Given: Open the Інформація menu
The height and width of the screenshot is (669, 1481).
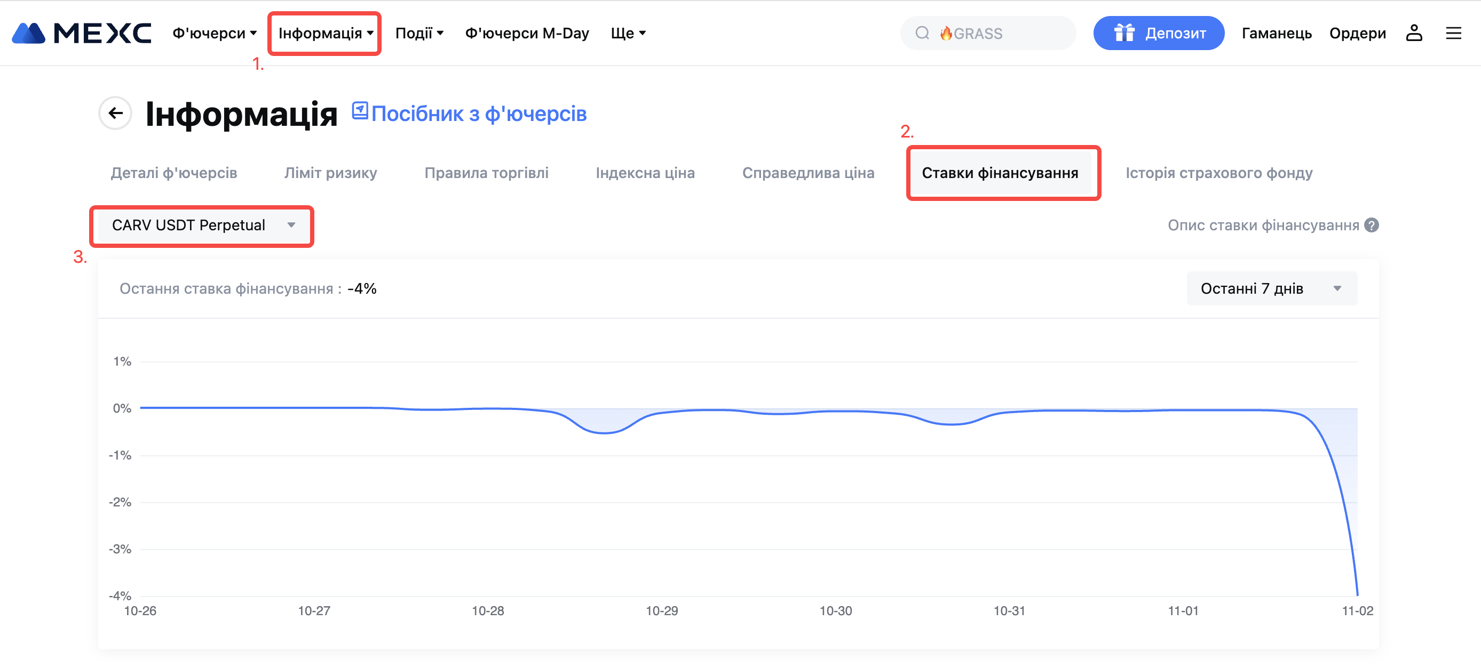Looking at the screenshot, I should click(325, 33).
